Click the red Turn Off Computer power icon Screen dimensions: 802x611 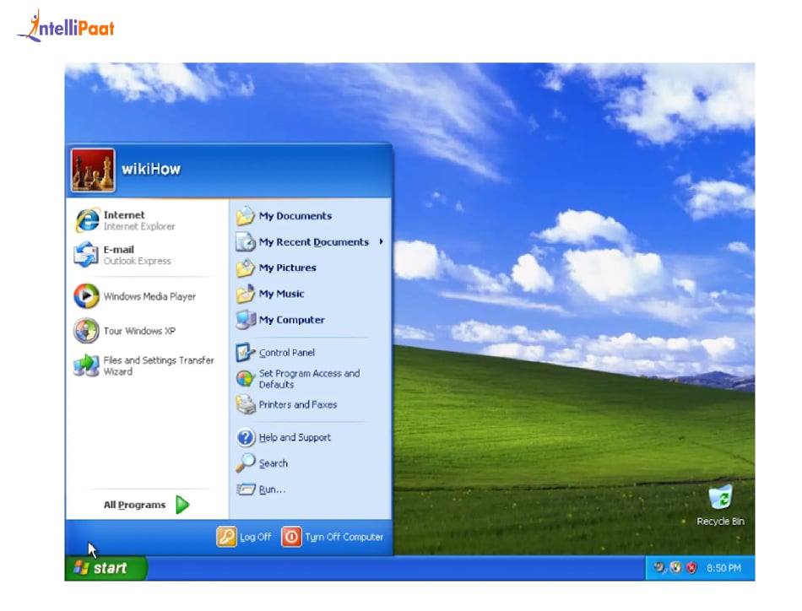click(x=291, y=537)
